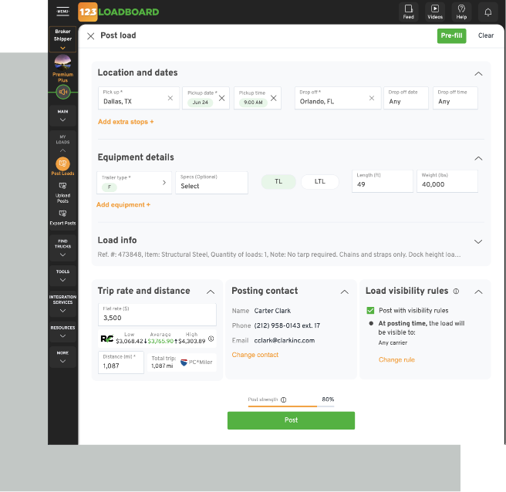
Task: Click the average rate $3,765.90
Action: (x=160, y=342)
